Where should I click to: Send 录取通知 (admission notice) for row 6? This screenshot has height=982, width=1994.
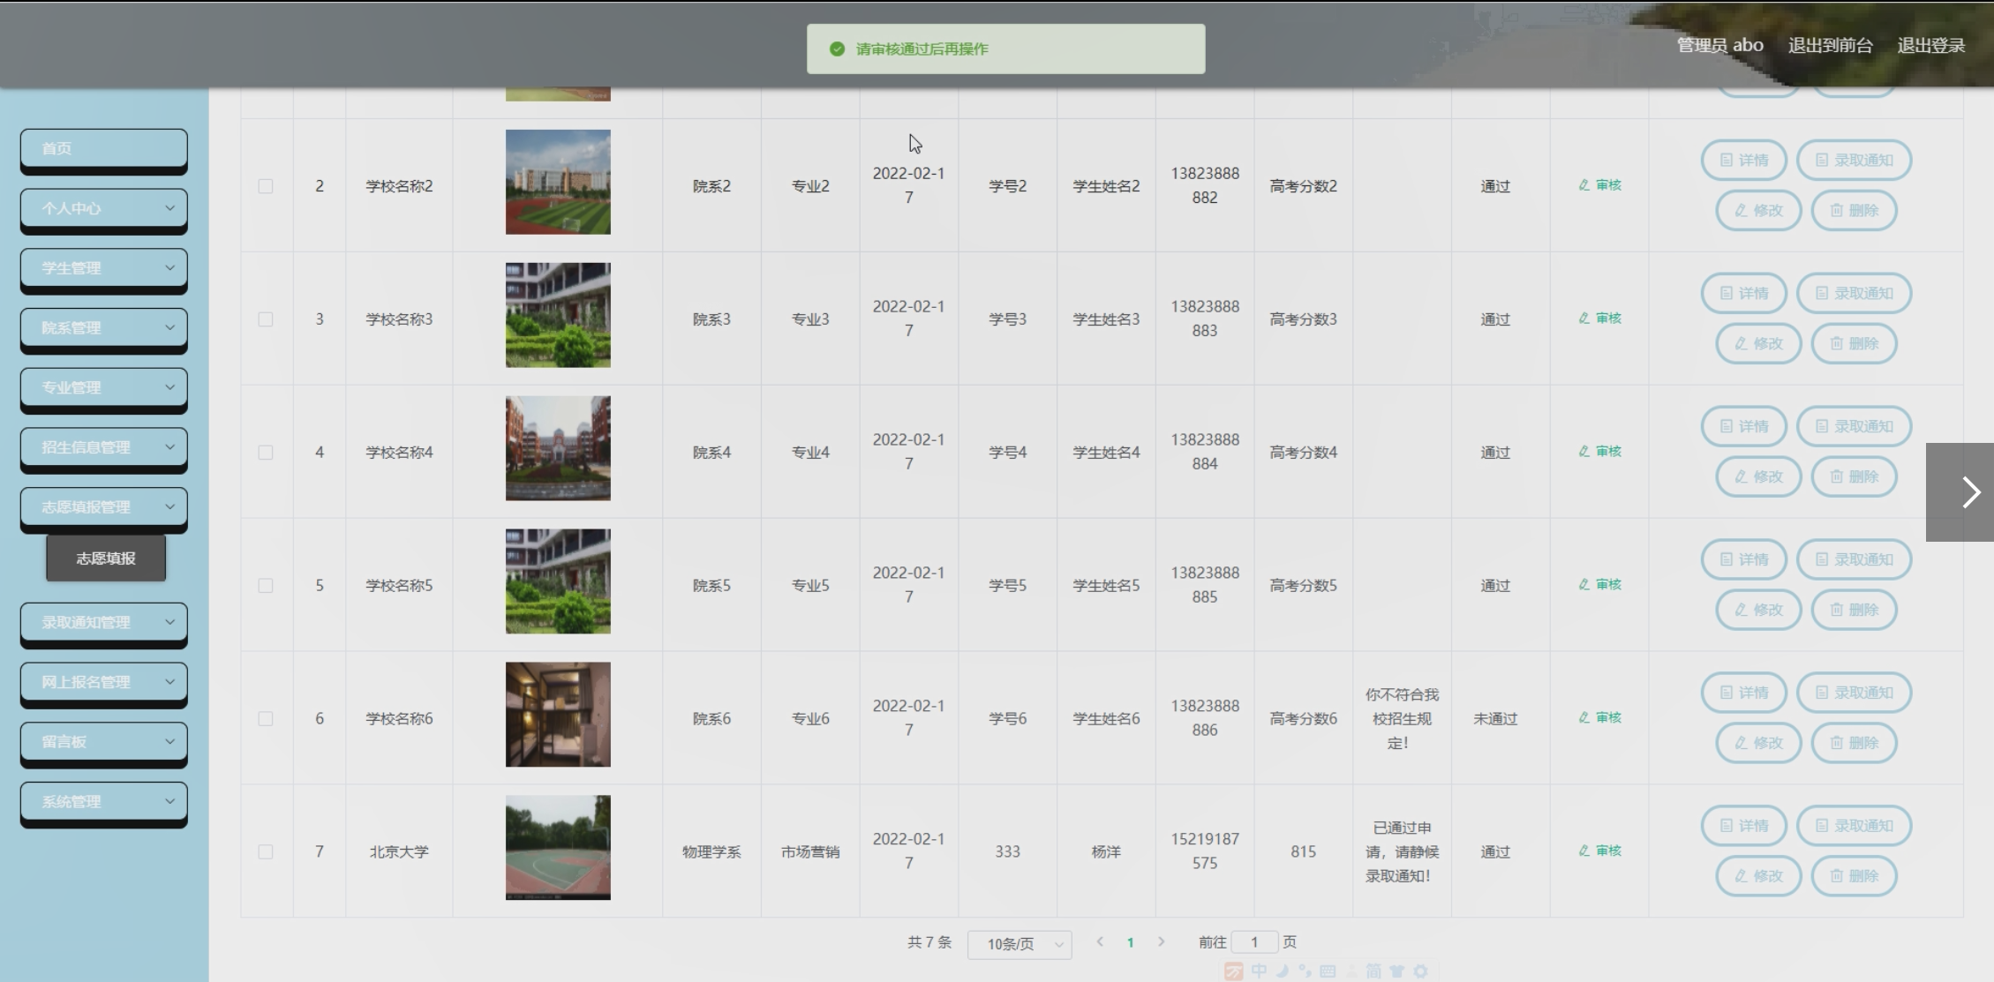[1854, 693]
